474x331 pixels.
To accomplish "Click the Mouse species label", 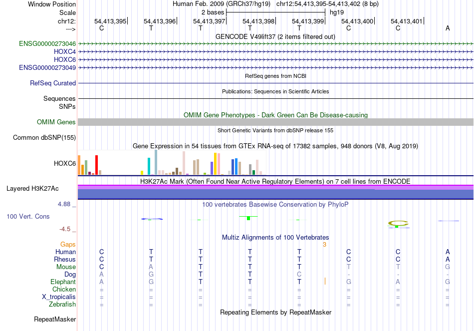I will tap(66, 267).
